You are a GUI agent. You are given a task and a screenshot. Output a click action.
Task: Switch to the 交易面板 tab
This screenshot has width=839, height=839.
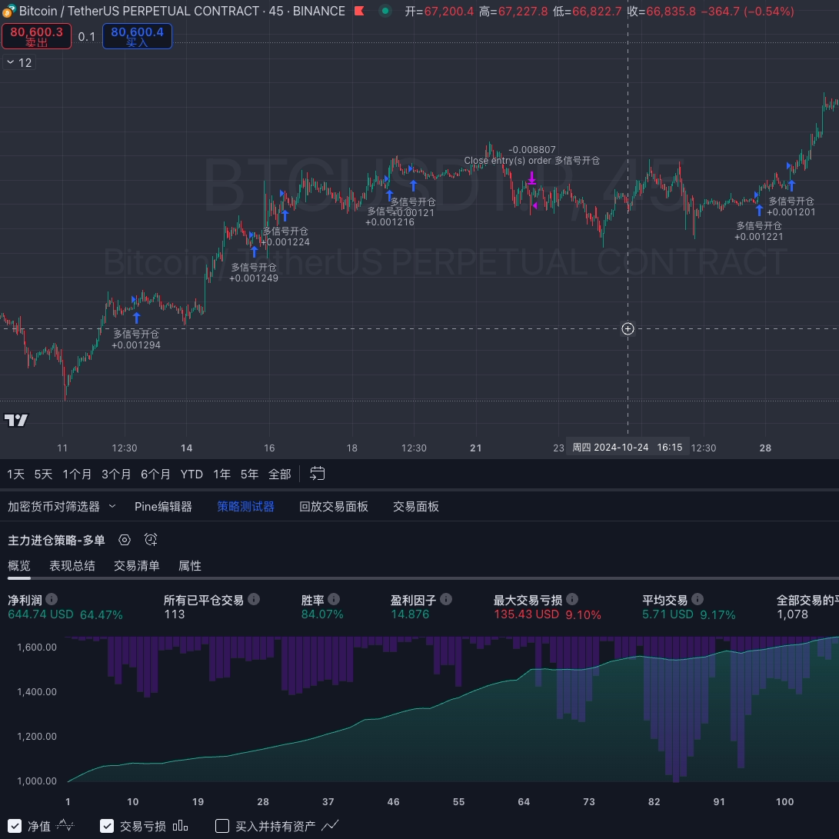pos(416,506)
